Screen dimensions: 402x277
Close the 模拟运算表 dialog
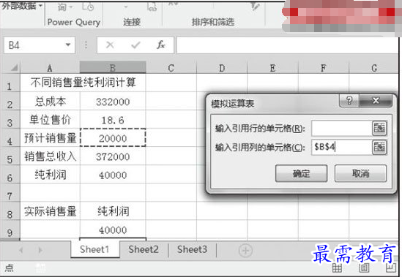click(376, 100)
